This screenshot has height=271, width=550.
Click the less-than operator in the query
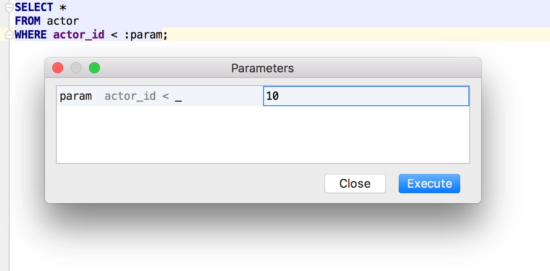click(115, 35)
